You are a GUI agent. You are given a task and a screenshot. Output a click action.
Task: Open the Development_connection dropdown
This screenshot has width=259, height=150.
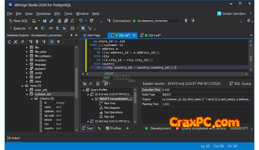click(179, 21)
